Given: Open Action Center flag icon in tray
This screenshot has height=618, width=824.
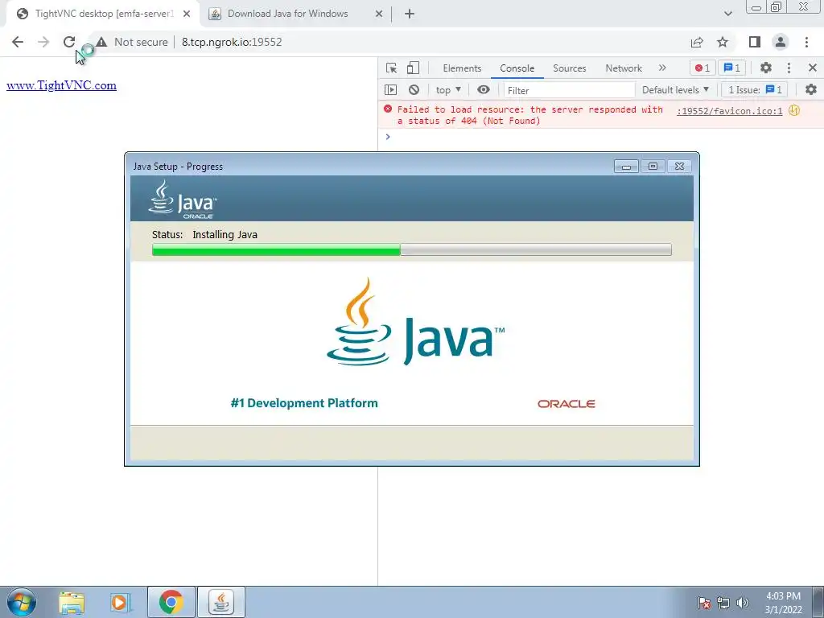Looking at the screenshot, I should pyautogui.click(x=703, y=603).
